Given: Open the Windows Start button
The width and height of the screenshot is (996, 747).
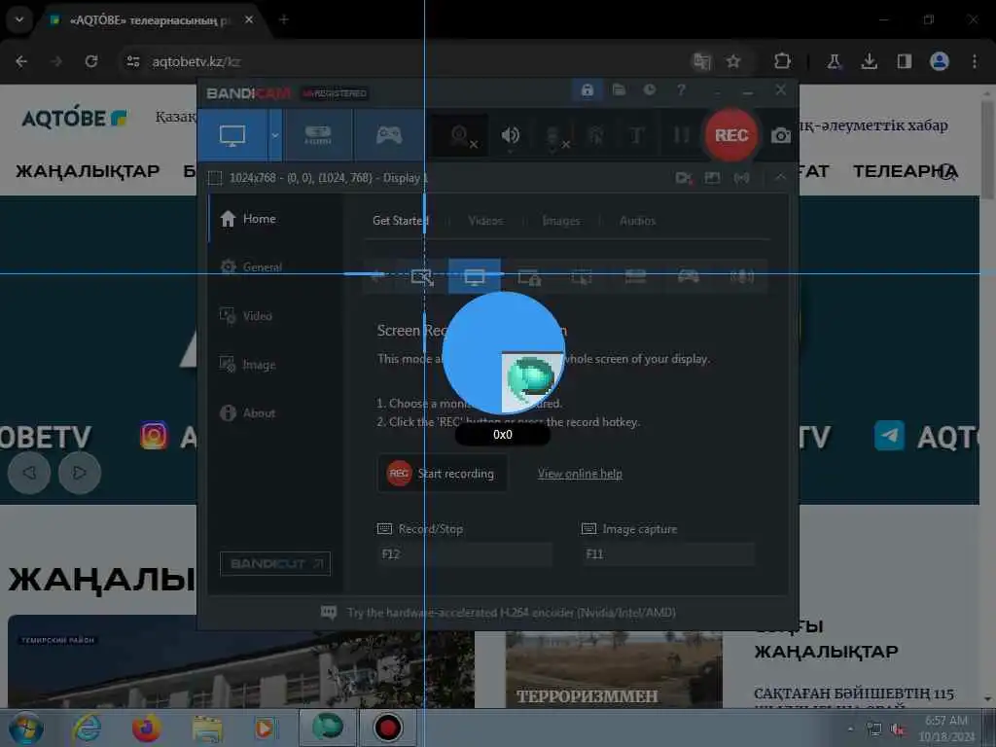Looking at the screenshot, I should (x=25, y=728).
